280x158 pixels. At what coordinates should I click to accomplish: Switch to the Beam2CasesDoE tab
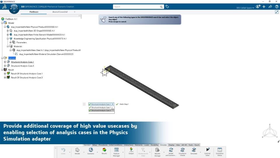(x=60, y=12)
